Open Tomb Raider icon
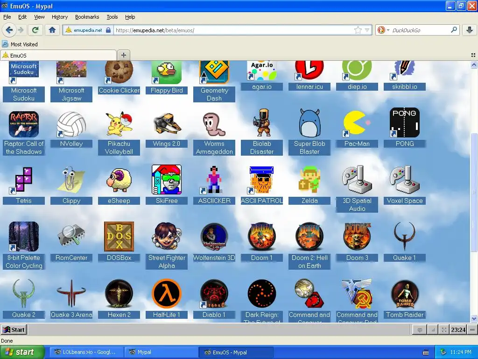The image size is (478, 359). [405, 294]
